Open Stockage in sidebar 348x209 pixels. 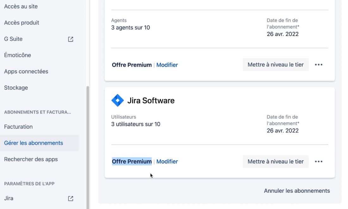16,88
